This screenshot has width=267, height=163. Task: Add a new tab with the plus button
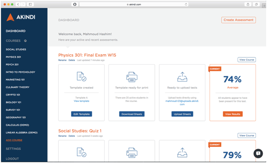point(264,6)
